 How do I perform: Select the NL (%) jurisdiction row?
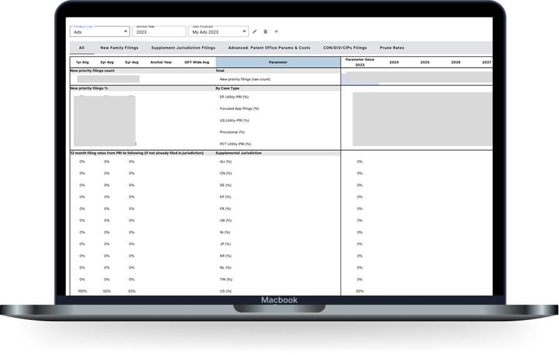pyautogui.click(x=225, y=268)
